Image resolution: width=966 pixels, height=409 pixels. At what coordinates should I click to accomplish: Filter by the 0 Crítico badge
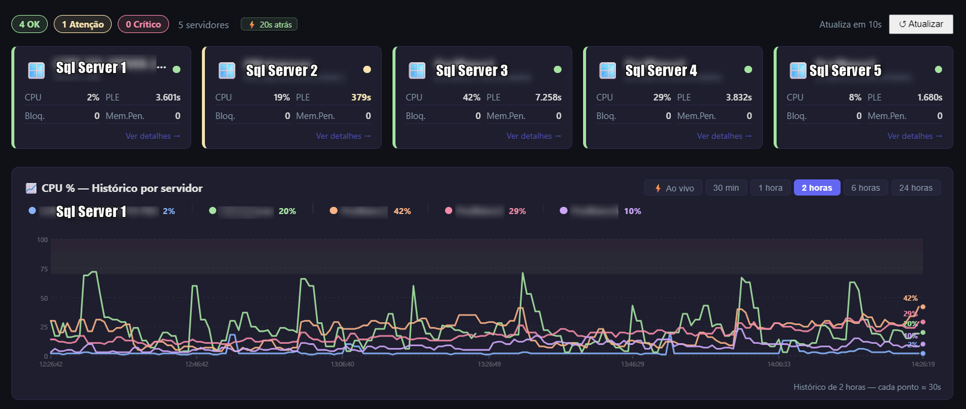[x=143, y=24]
